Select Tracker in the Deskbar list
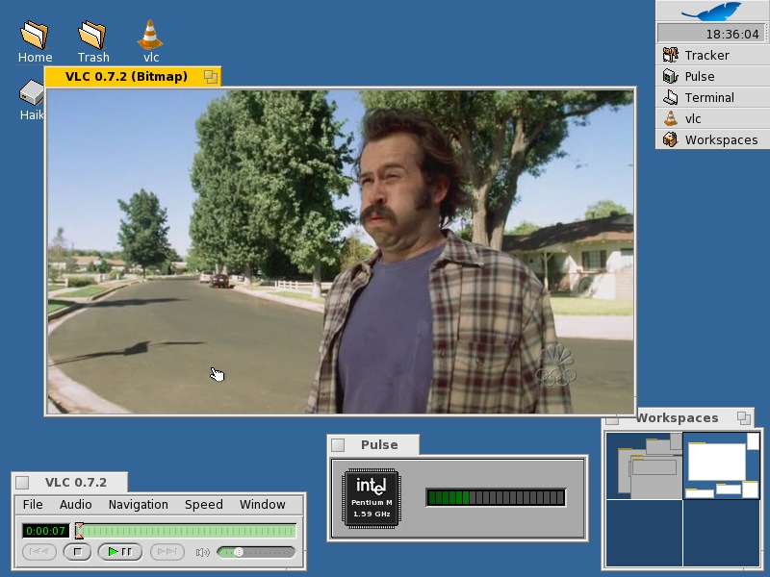770x577 pixels. 706,55
